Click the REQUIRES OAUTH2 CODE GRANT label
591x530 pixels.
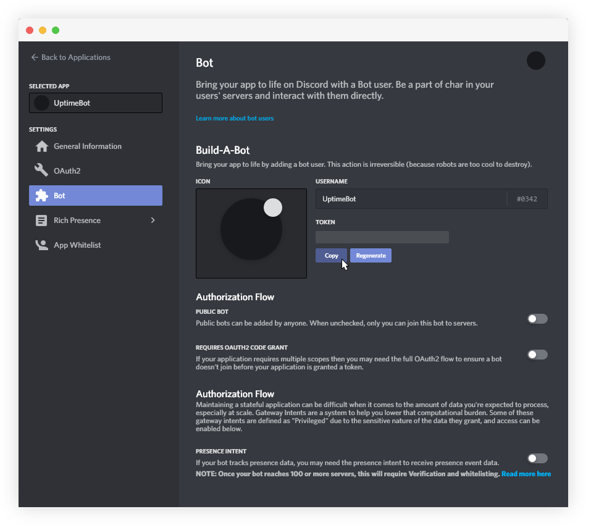(241, 348)
